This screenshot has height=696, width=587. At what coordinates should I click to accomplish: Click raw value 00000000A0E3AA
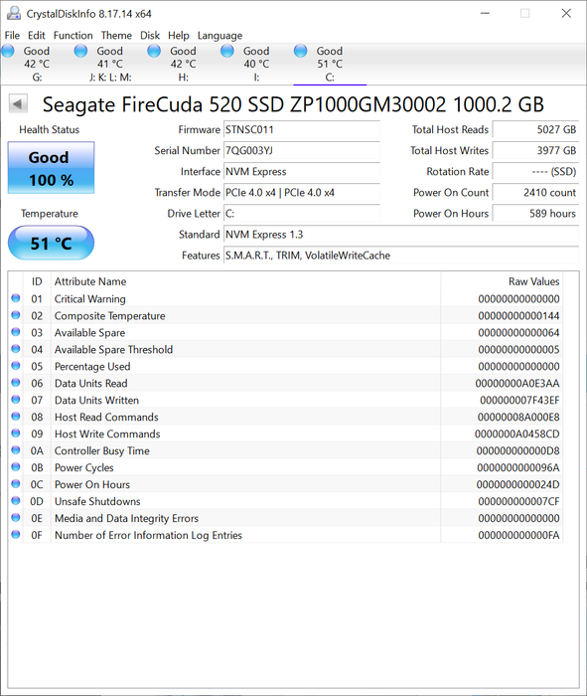pos(516,383)
